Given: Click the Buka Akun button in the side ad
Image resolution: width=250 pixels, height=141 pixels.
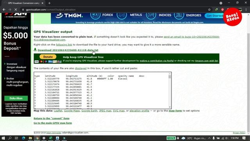Looking at the screenshot, I should tap(16, 98).
